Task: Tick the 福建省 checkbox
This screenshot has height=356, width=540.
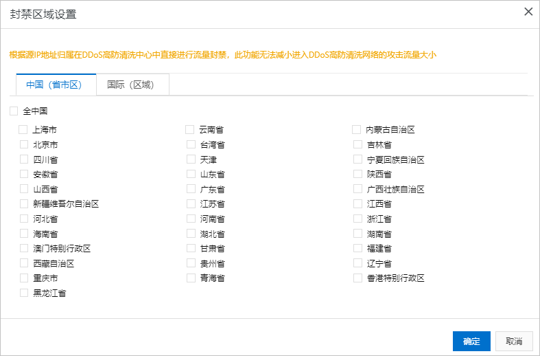Action: [x=357, y=248]
